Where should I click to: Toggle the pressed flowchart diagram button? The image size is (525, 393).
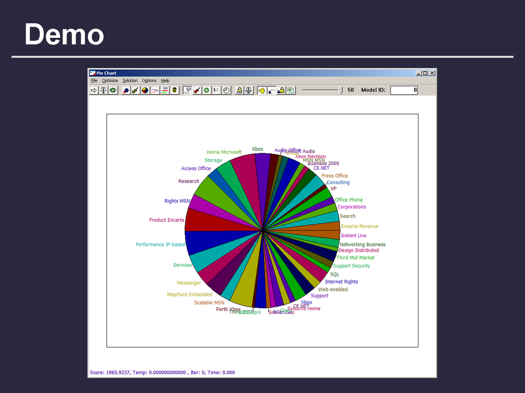[187, 90]
